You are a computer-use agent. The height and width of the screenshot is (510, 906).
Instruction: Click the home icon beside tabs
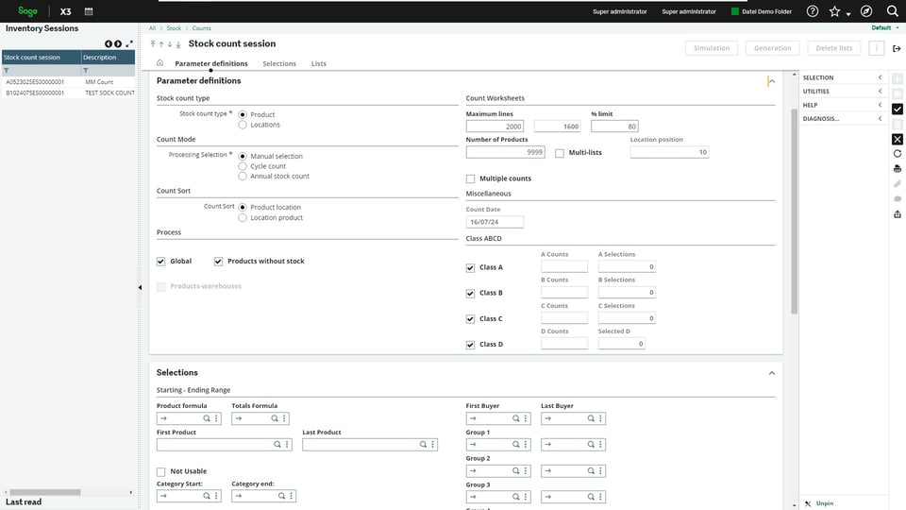click(160, 63)
